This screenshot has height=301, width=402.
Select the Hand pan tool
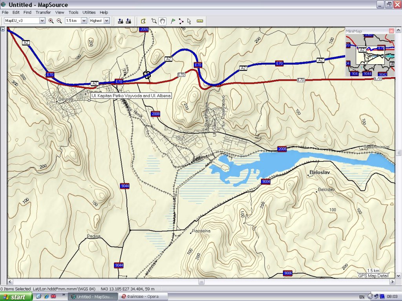162,21
